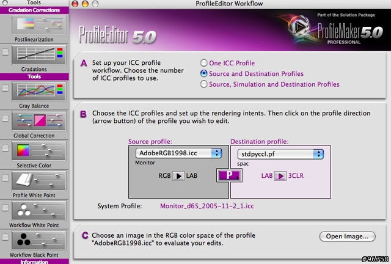The width and height of the screenshot is (391, 264).
Task: Zoom the ProfileEditor Workflow window
Action: pos(95,4)
